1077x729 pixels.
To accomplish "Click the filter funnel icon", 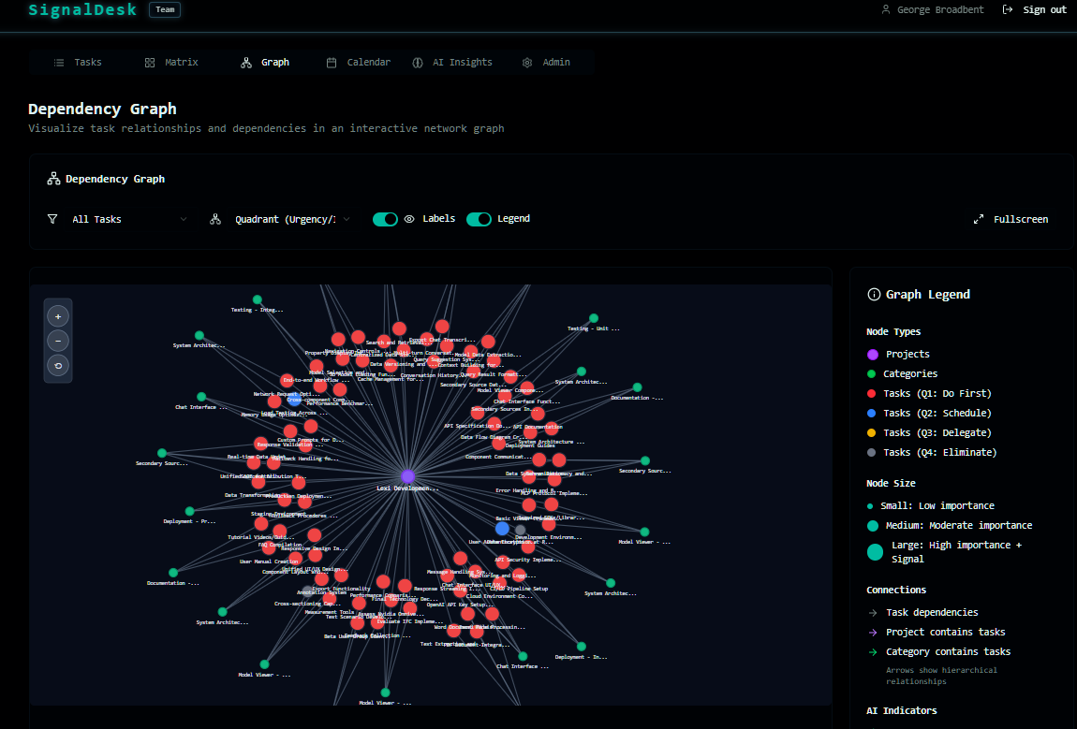I will click(52, 219).
